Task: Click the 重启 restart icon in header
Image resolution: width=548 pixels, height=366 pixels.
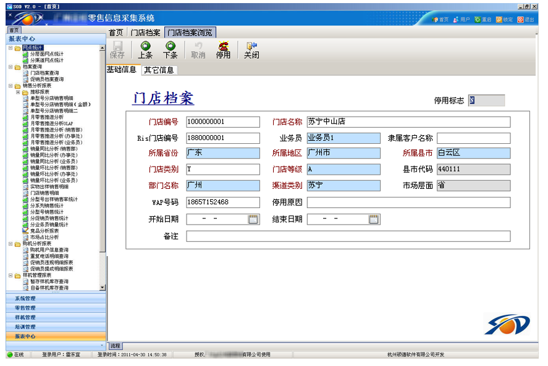Action: point(478,20)
